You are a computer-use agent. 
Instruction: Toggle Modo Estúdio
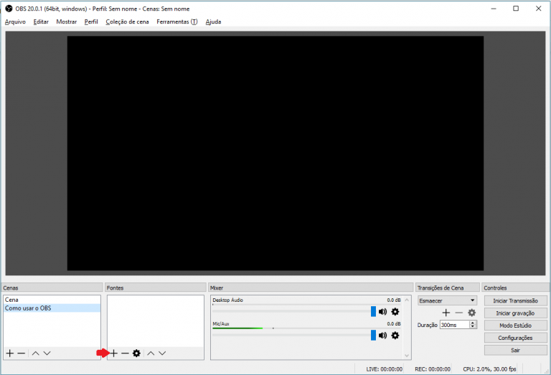pos(515,326)
